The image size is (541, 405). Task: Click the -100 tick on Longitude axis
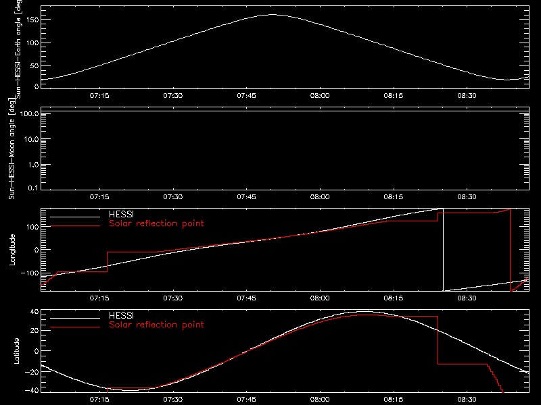pyautogui.click(x=30, y=273)
